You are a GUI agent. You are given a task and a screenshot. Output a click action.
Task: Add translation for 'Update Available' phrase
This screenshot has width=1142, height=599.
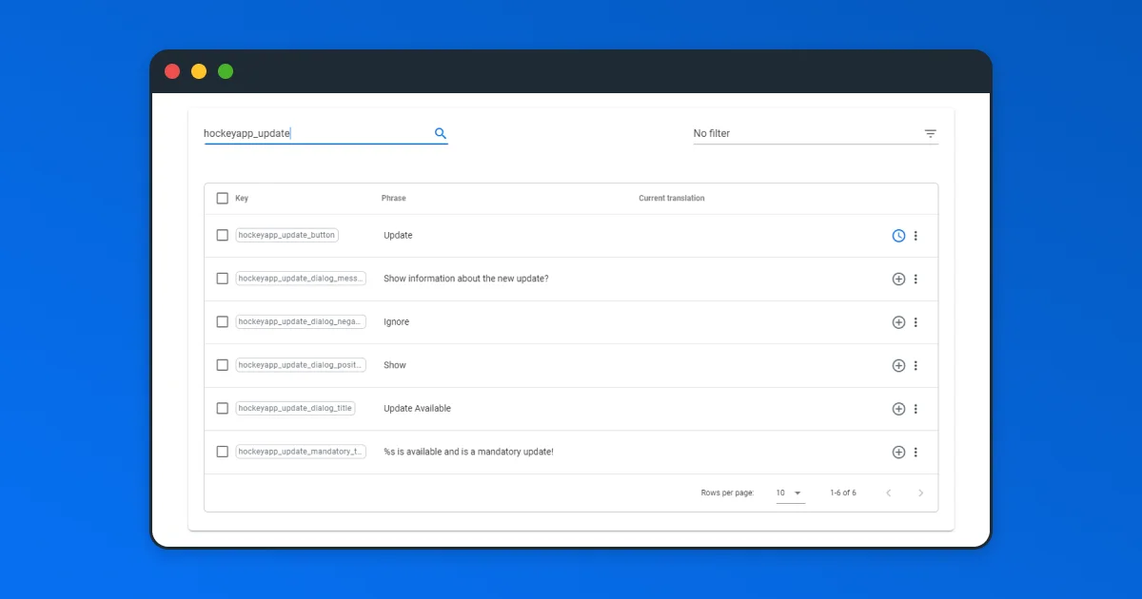coord(898,409)
